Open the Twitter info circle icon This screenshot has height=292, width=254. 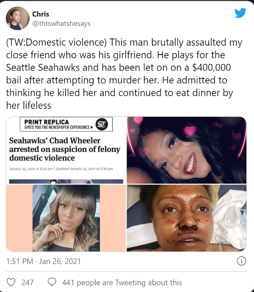242,261
